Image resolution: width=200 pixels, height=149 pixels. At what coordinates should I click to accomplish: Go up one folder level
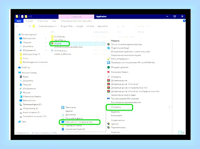click(x=29, y=26)
